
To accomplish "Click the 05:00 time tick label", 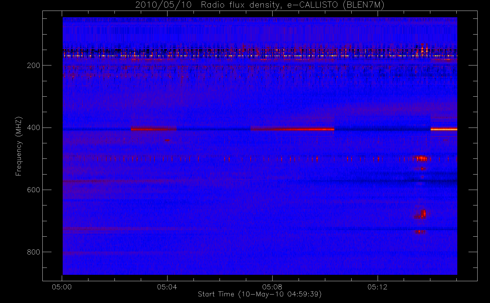I will tap(62, 287).
